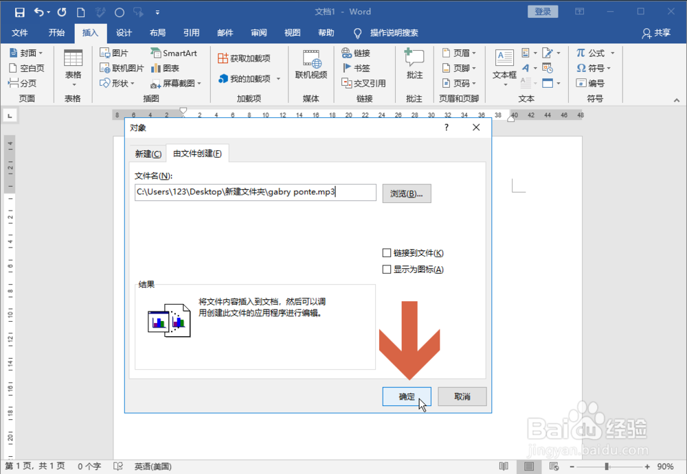The width and height of the screenshot is (687, 474).
Task: Insert online pictures (联机图片)
Action: point(122,68)
